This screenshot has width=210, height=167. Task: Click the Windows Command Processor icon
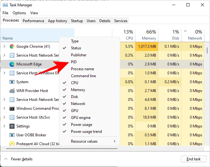point(12,108)
